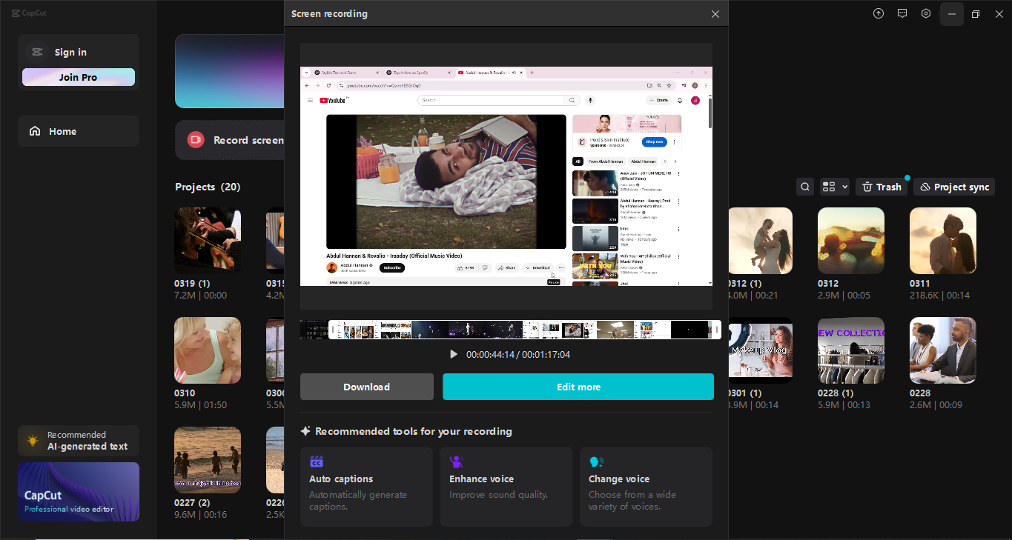Screen dimensions: 1012x540
Task: Open the project view layout dropdown
Action: pyautogui.click(x=833, y=186)
